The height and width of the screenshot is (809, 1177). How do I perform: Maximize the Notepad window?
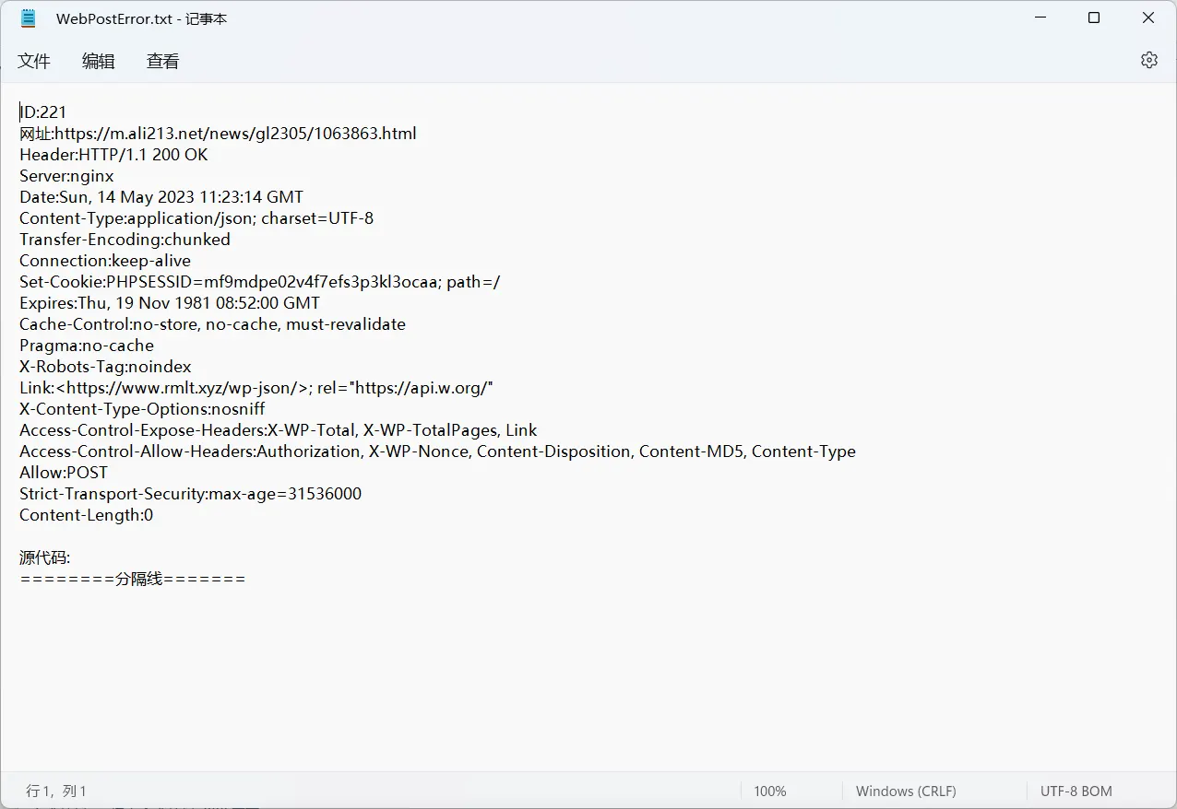point(1094,18)
